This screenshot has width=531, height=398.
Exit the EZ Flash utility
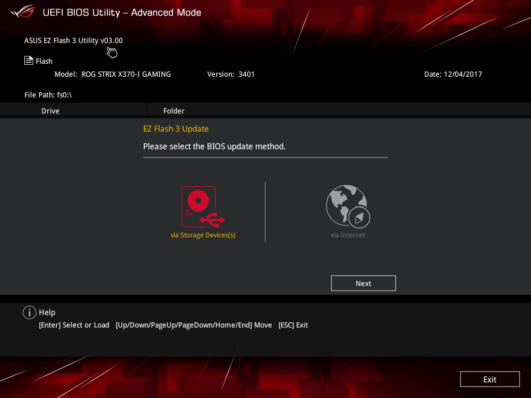tap(490, 379)
